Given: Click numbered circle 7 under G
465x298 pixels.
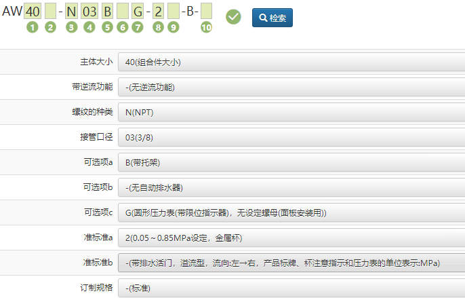Looking at the screenshot, I should pos(138,28).
